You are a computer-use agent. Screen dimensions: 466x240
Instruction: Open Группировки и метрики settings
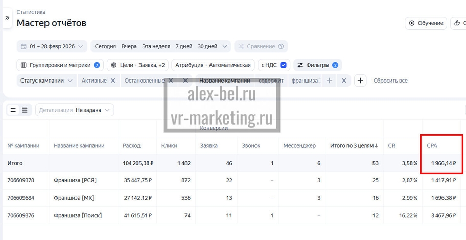pyautogui.click(x=60, y=65)
